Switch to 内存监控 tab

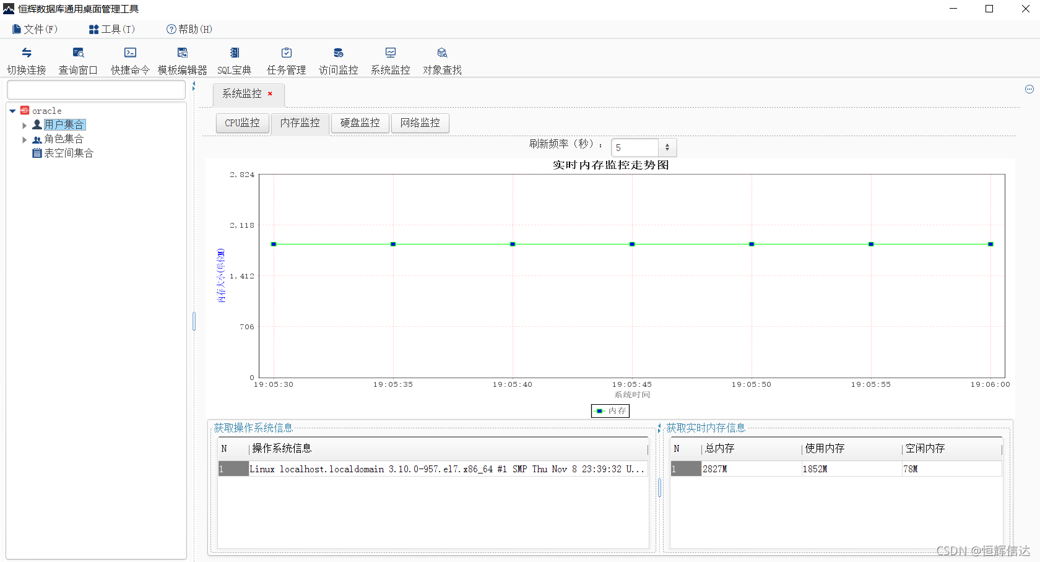pos(300,123)
